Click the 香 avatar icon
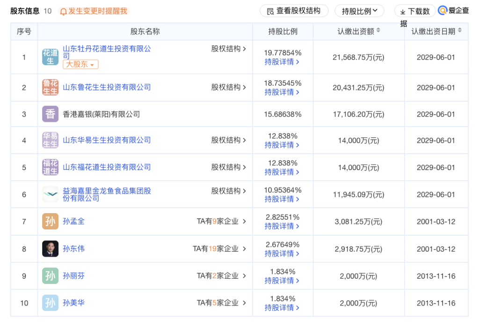Image resolution: width=479 pixels, height=327 pixels. click(x=50, y=114)
